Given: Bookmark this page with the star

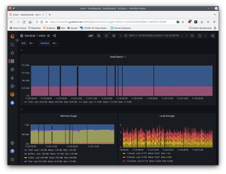Looking at the screenshot, I should pos(183,22).
